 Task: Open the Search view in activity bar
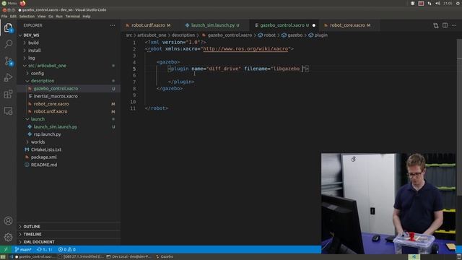8,44
